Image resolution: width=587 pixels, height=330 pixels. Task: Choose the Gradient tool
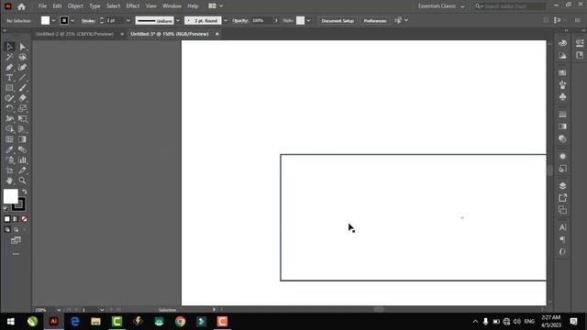click(22, 139)
